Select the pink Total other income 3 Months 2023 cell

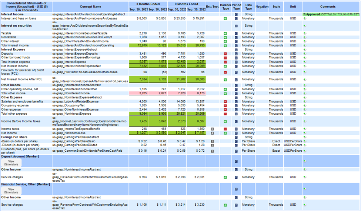point(138,93)
